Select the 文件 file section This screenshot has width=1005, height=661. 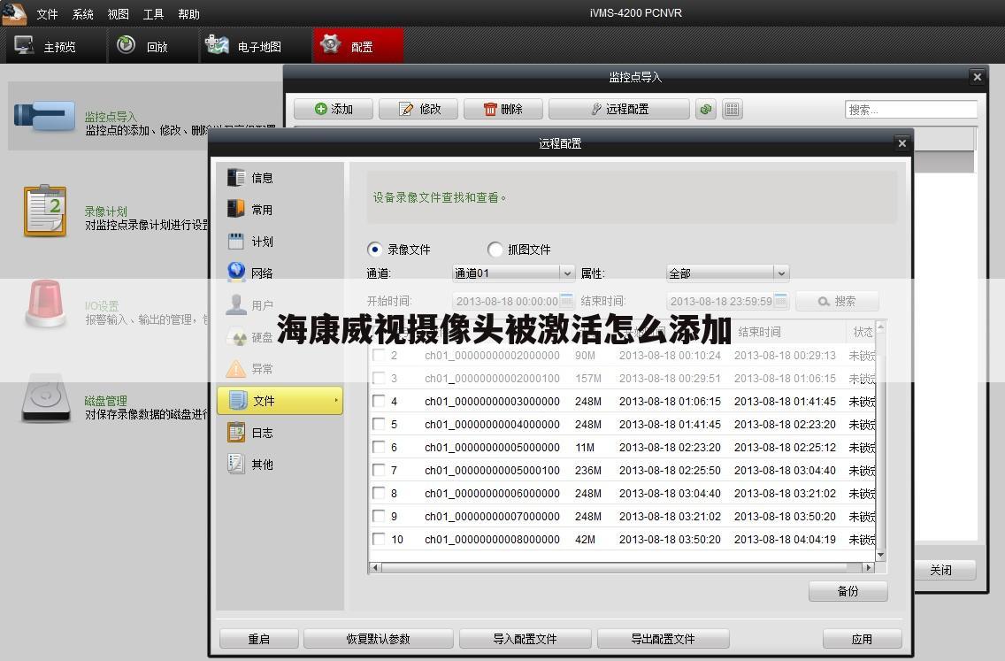(280, 401)
